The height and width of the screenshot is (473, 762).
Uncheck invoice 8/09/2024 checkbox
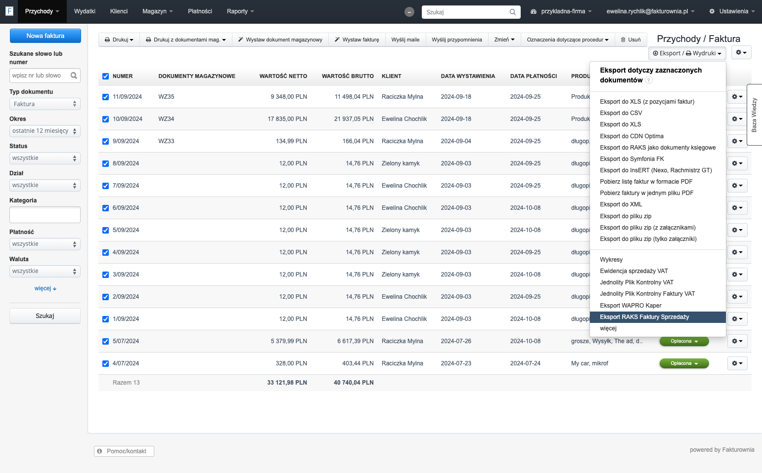[x=105, y=163]
